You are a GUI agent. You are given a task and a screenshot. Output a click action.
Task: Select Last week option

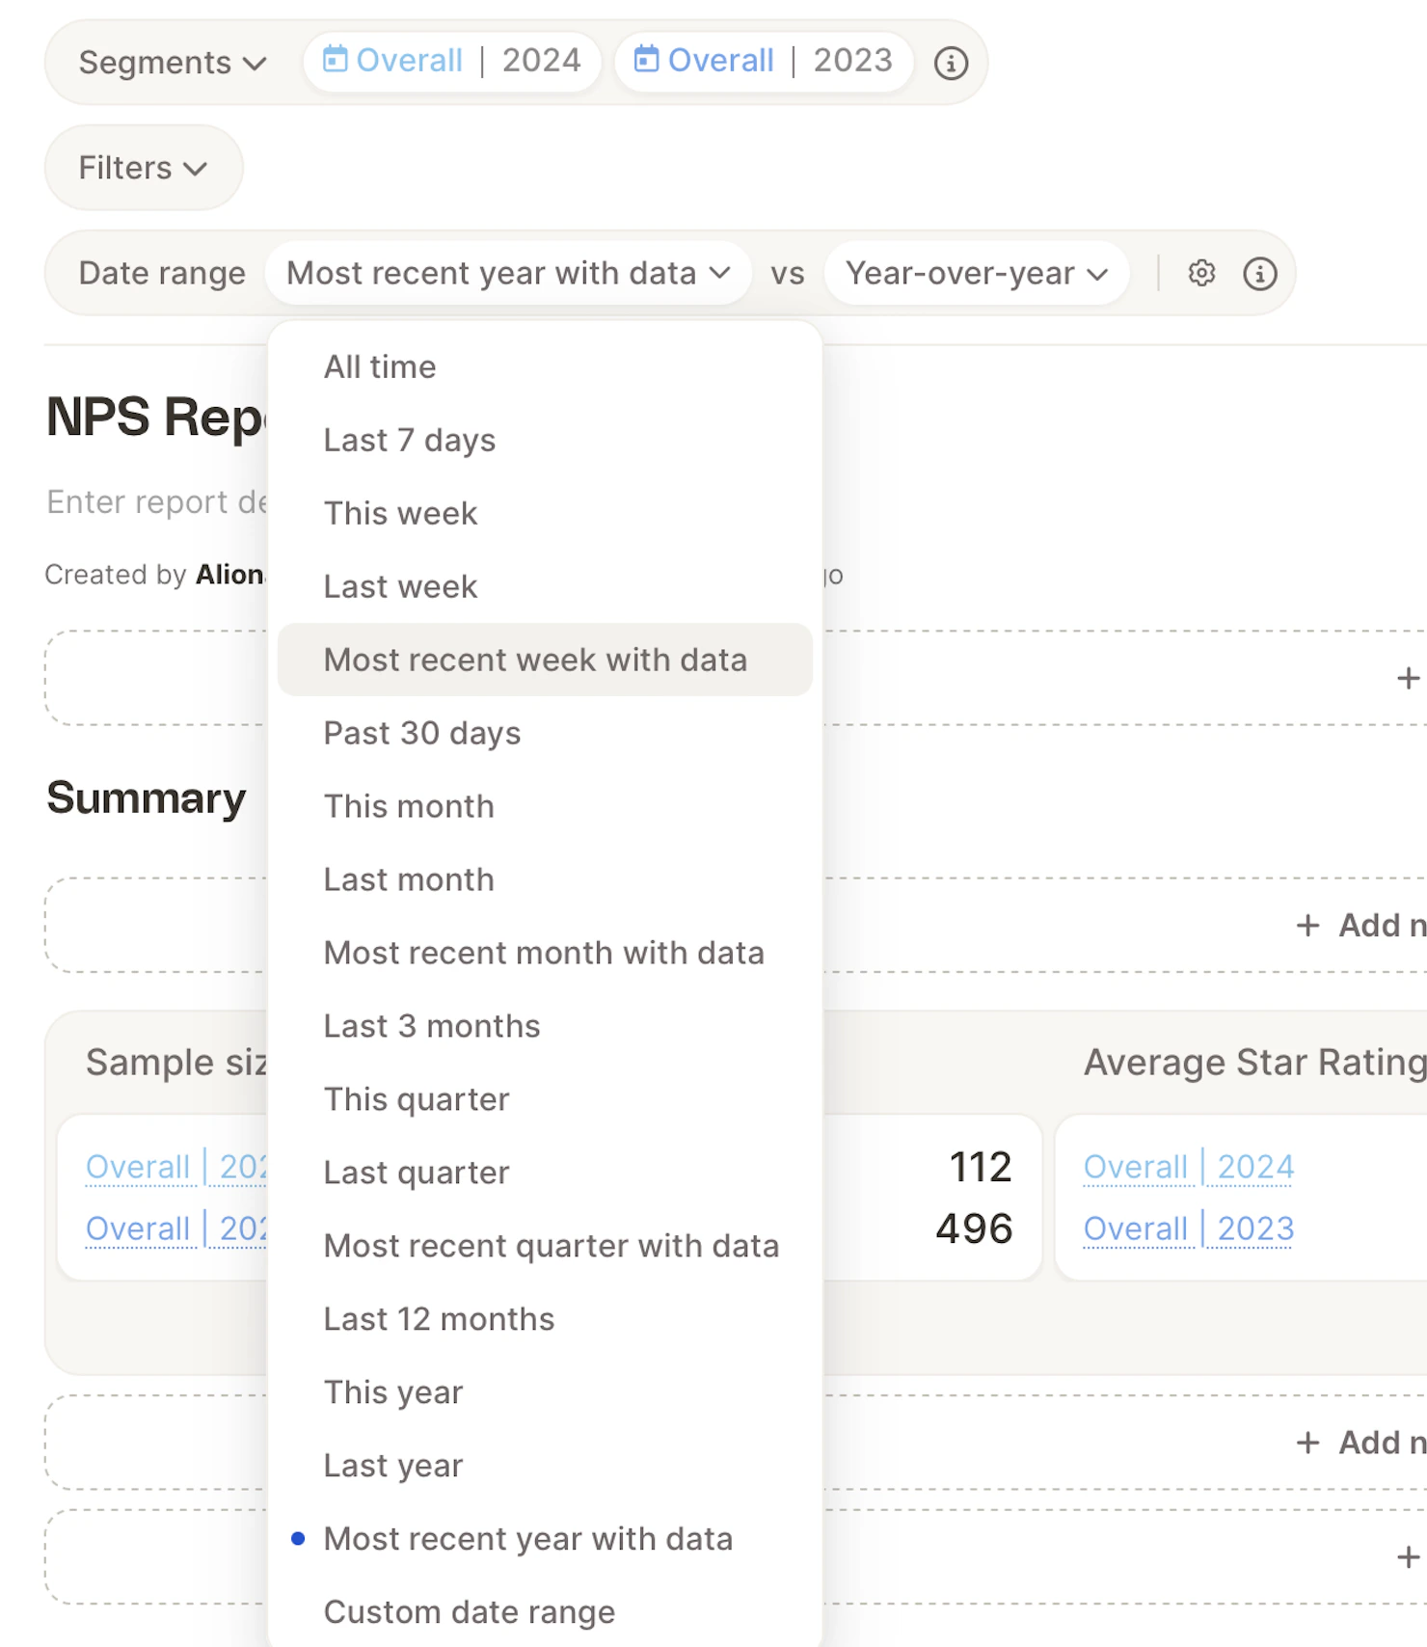click(x=545, y=587)
